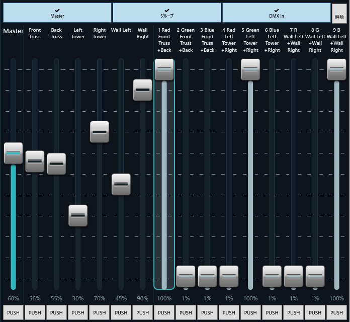Image resolution: width=350 pixels, height=322 pixels.
Task: Click the Left Tower 30% value
Action: coord(78,298)
